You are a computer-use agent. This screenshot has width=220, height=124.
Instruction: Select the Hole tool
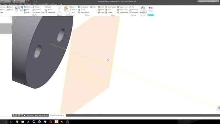click(17, 9)
